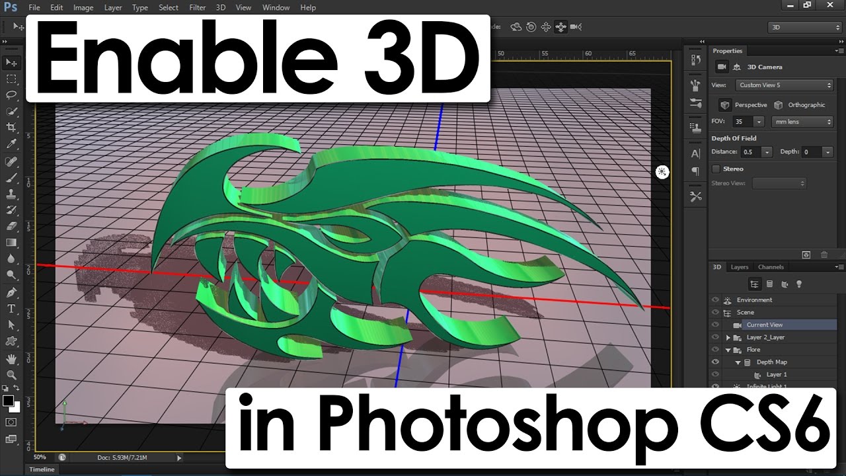
Task: Open the Timeline tab at the bottom
Action: click(x=42, y=469)
